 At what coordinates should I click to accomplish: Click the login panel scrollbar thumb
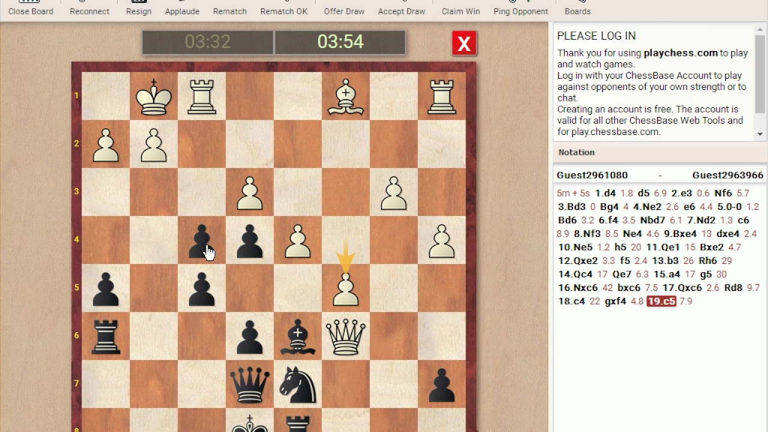click(x=760, y=74)
